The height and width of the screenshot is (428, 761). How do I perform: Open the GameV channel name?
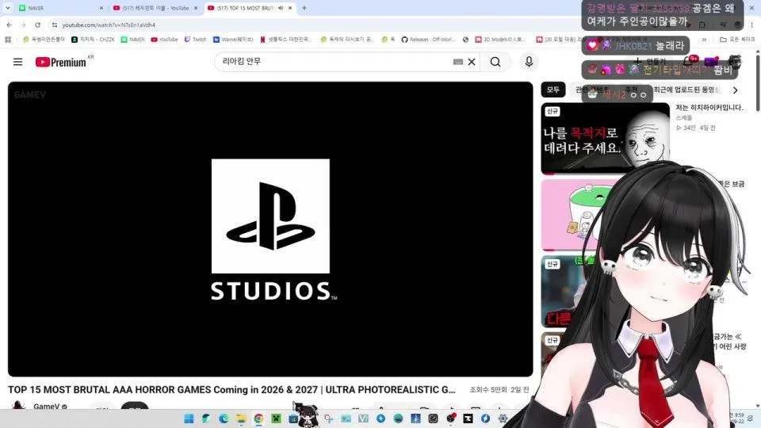pyautogui.click(x=46, y=407)
